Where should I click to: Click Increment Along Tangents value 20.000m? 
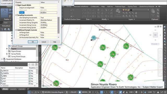pos(49,23)
